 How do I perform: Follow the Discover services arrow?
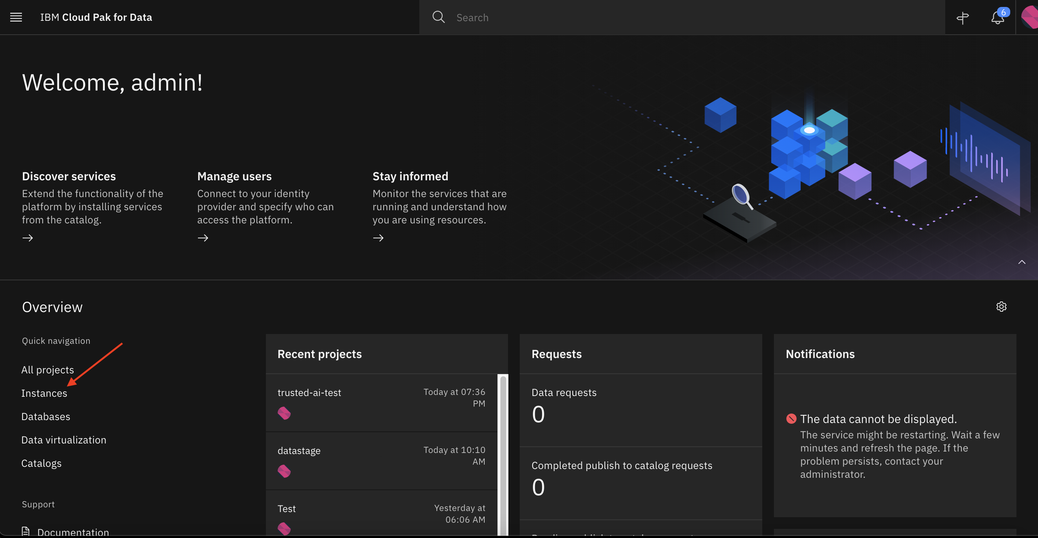(x=28, y=238)
